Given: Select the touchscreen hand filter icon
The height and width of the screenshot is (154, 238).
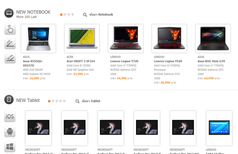Looking at the screenshot, I should click(10, 29).
